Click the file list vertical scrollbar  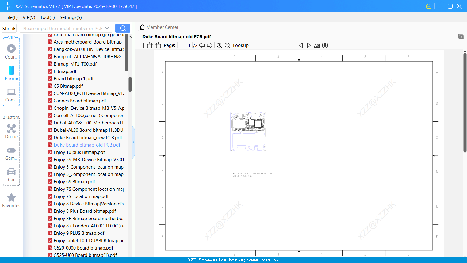[130, 84]
